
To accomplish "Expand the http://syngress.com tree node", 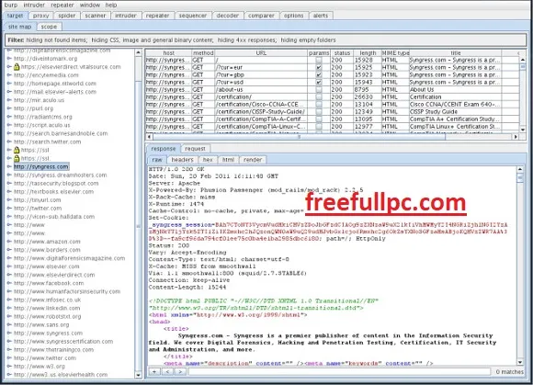I will (x=9, y=166).
